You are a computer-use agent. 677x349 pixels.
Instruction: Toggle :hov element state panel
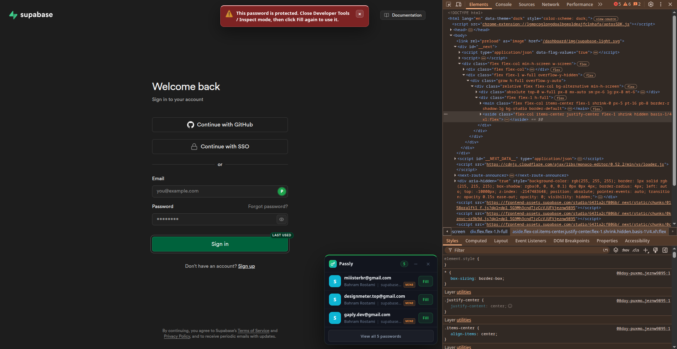[x=626, y=250]
